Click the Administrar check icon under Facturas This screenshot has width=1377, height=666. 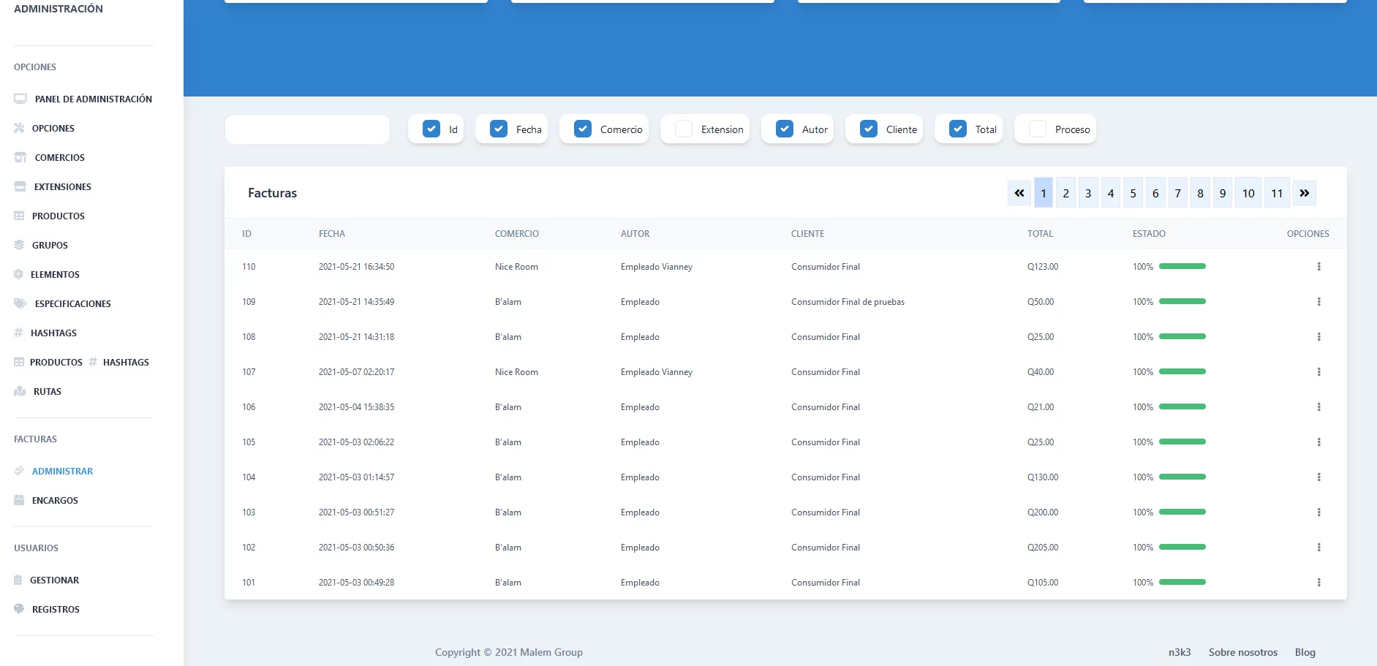pos(19,471)
